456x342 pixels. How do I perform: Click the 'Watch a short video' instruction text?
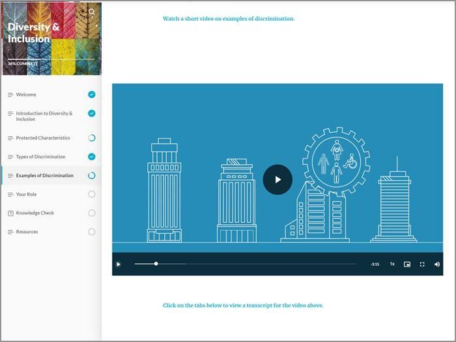pos(229,19)
